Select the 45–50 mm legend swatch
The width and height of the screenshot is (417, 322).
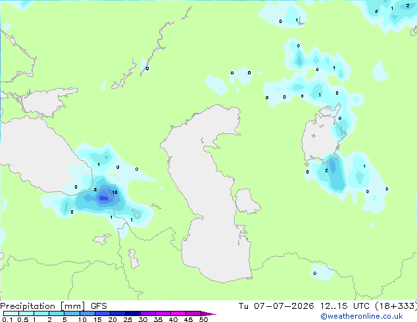[193, 313]
